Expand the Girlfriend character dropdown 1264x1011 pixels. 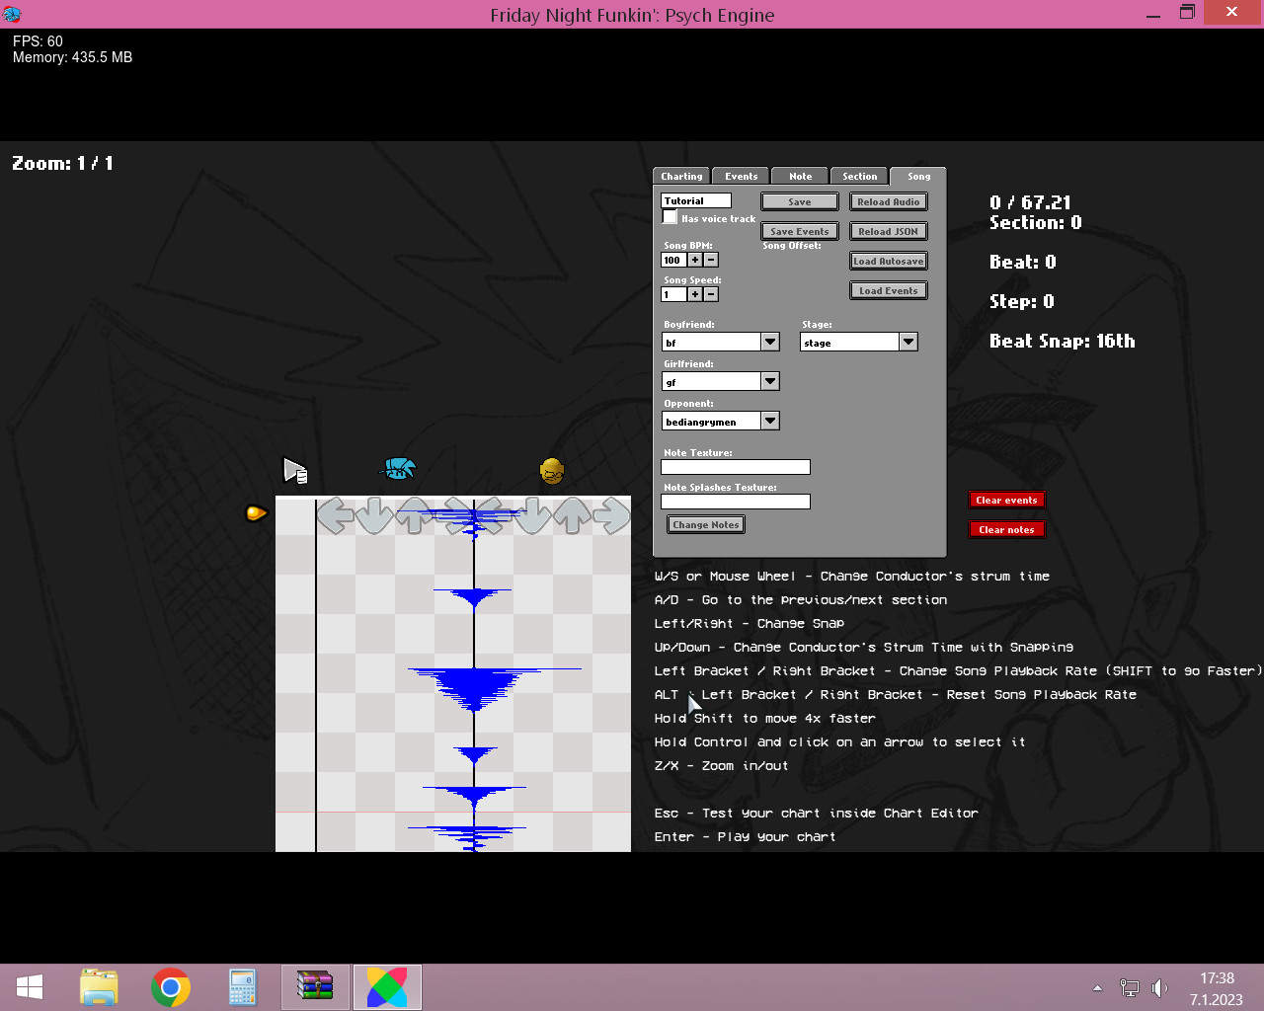click(770, 381)
